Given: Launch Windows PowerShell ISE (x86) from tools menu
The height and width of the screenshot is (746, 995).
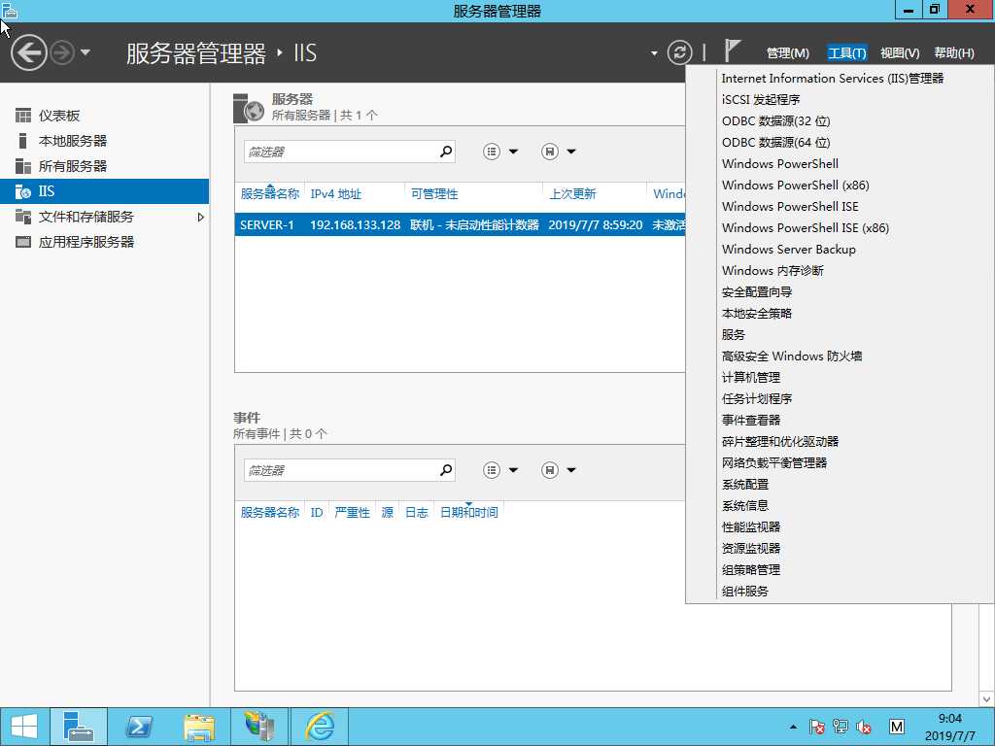Looking at the screenshot, I should (805, 227).
